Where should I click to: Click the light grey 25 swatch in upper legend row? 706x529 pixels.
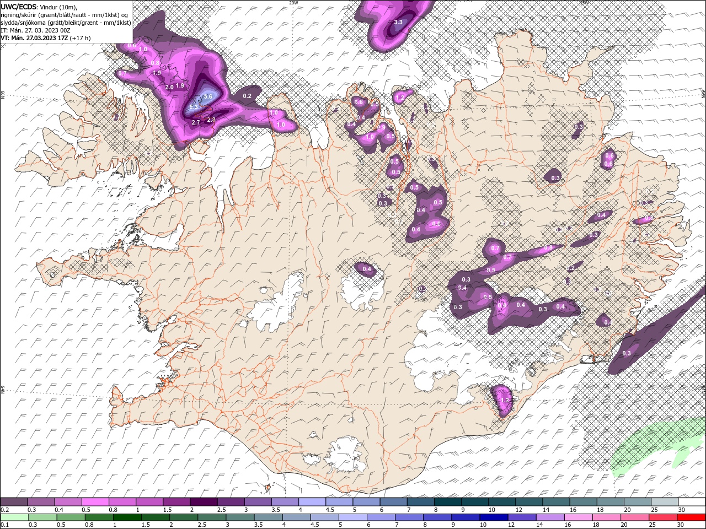coord(665,502)
